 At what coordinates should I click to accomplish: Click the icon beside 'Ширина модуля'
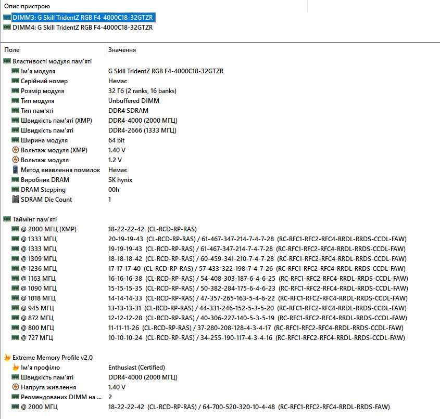16,140
